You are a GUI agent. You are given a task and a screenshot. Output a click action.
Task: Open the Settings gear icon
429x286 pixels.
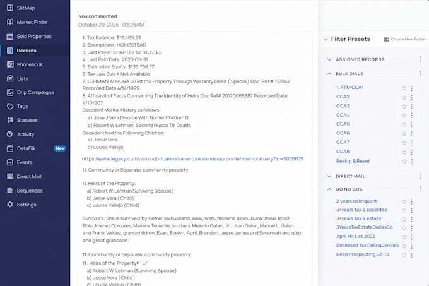tap(10, 205)
